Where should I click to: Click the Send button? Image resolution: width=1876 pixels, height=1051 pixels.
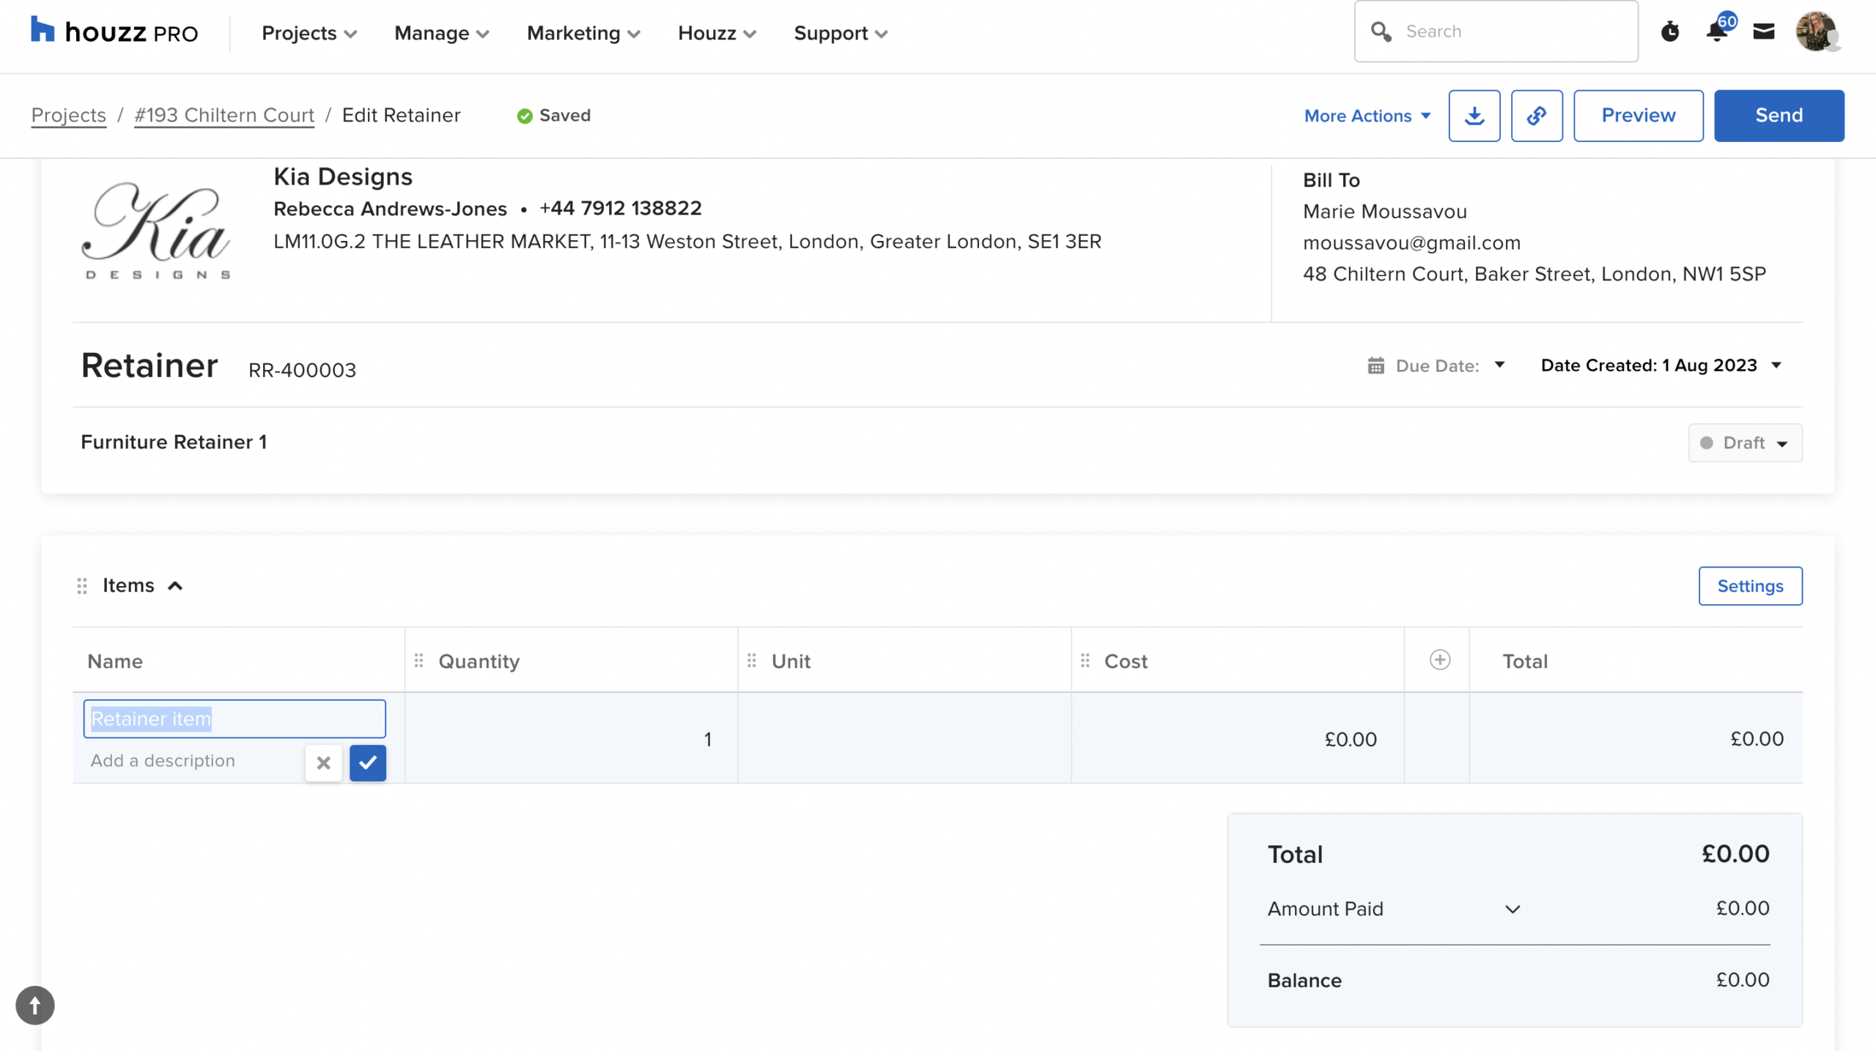1778,116
